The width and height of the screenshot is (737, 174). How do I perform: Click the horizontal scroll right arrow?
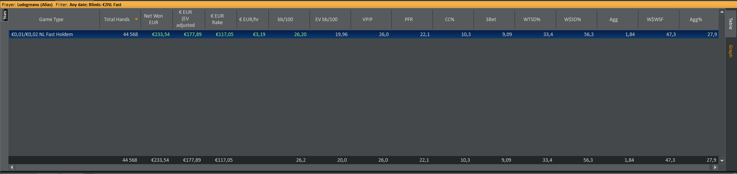pyautogui.click(x=715, y=167)
